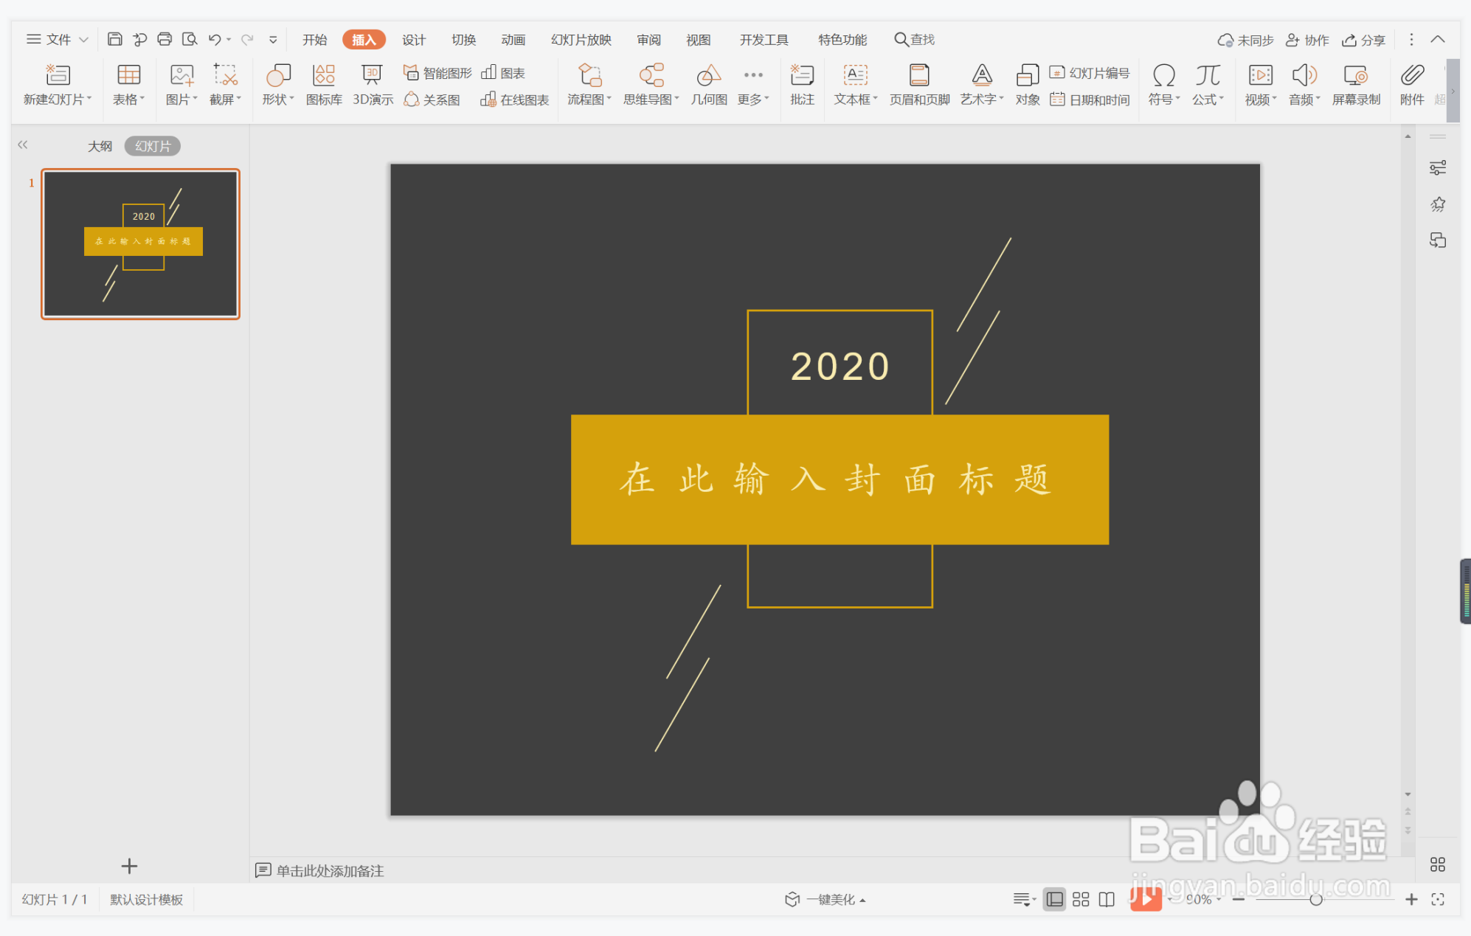
Task: Open the 设计 ribbon tab
Action: 414,40
